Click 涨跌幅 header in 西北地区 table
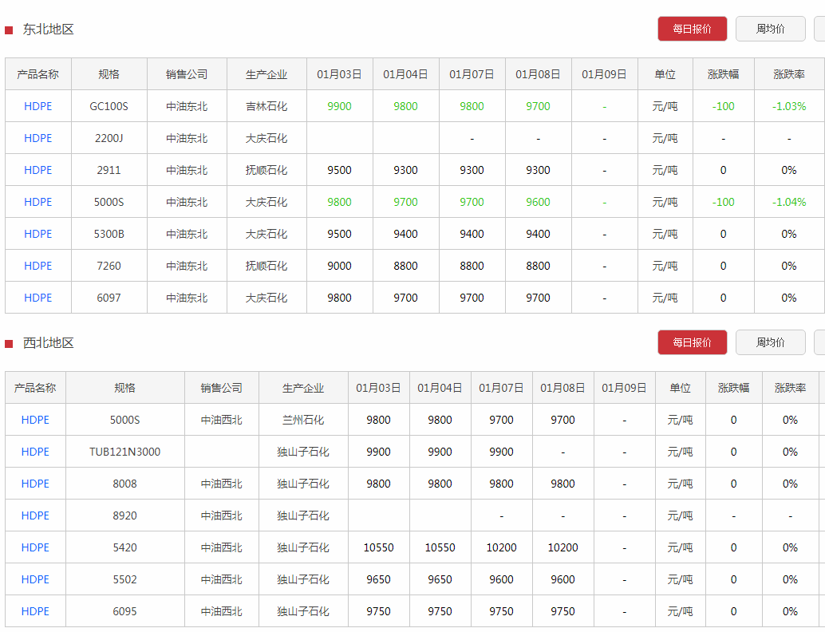 tap(733, 388)
